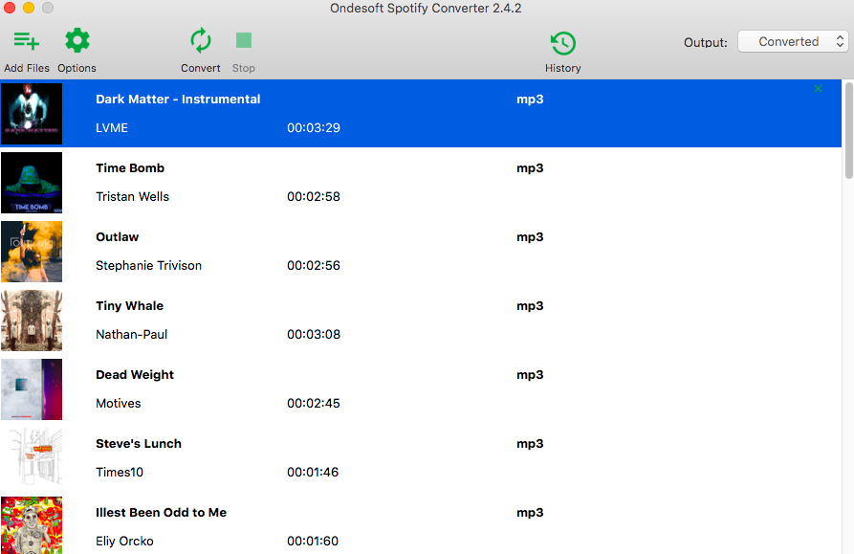The width and height of the screenshot is (854, 554).
Task: Open the Output Converted dropdown
Action: [793, 41]
